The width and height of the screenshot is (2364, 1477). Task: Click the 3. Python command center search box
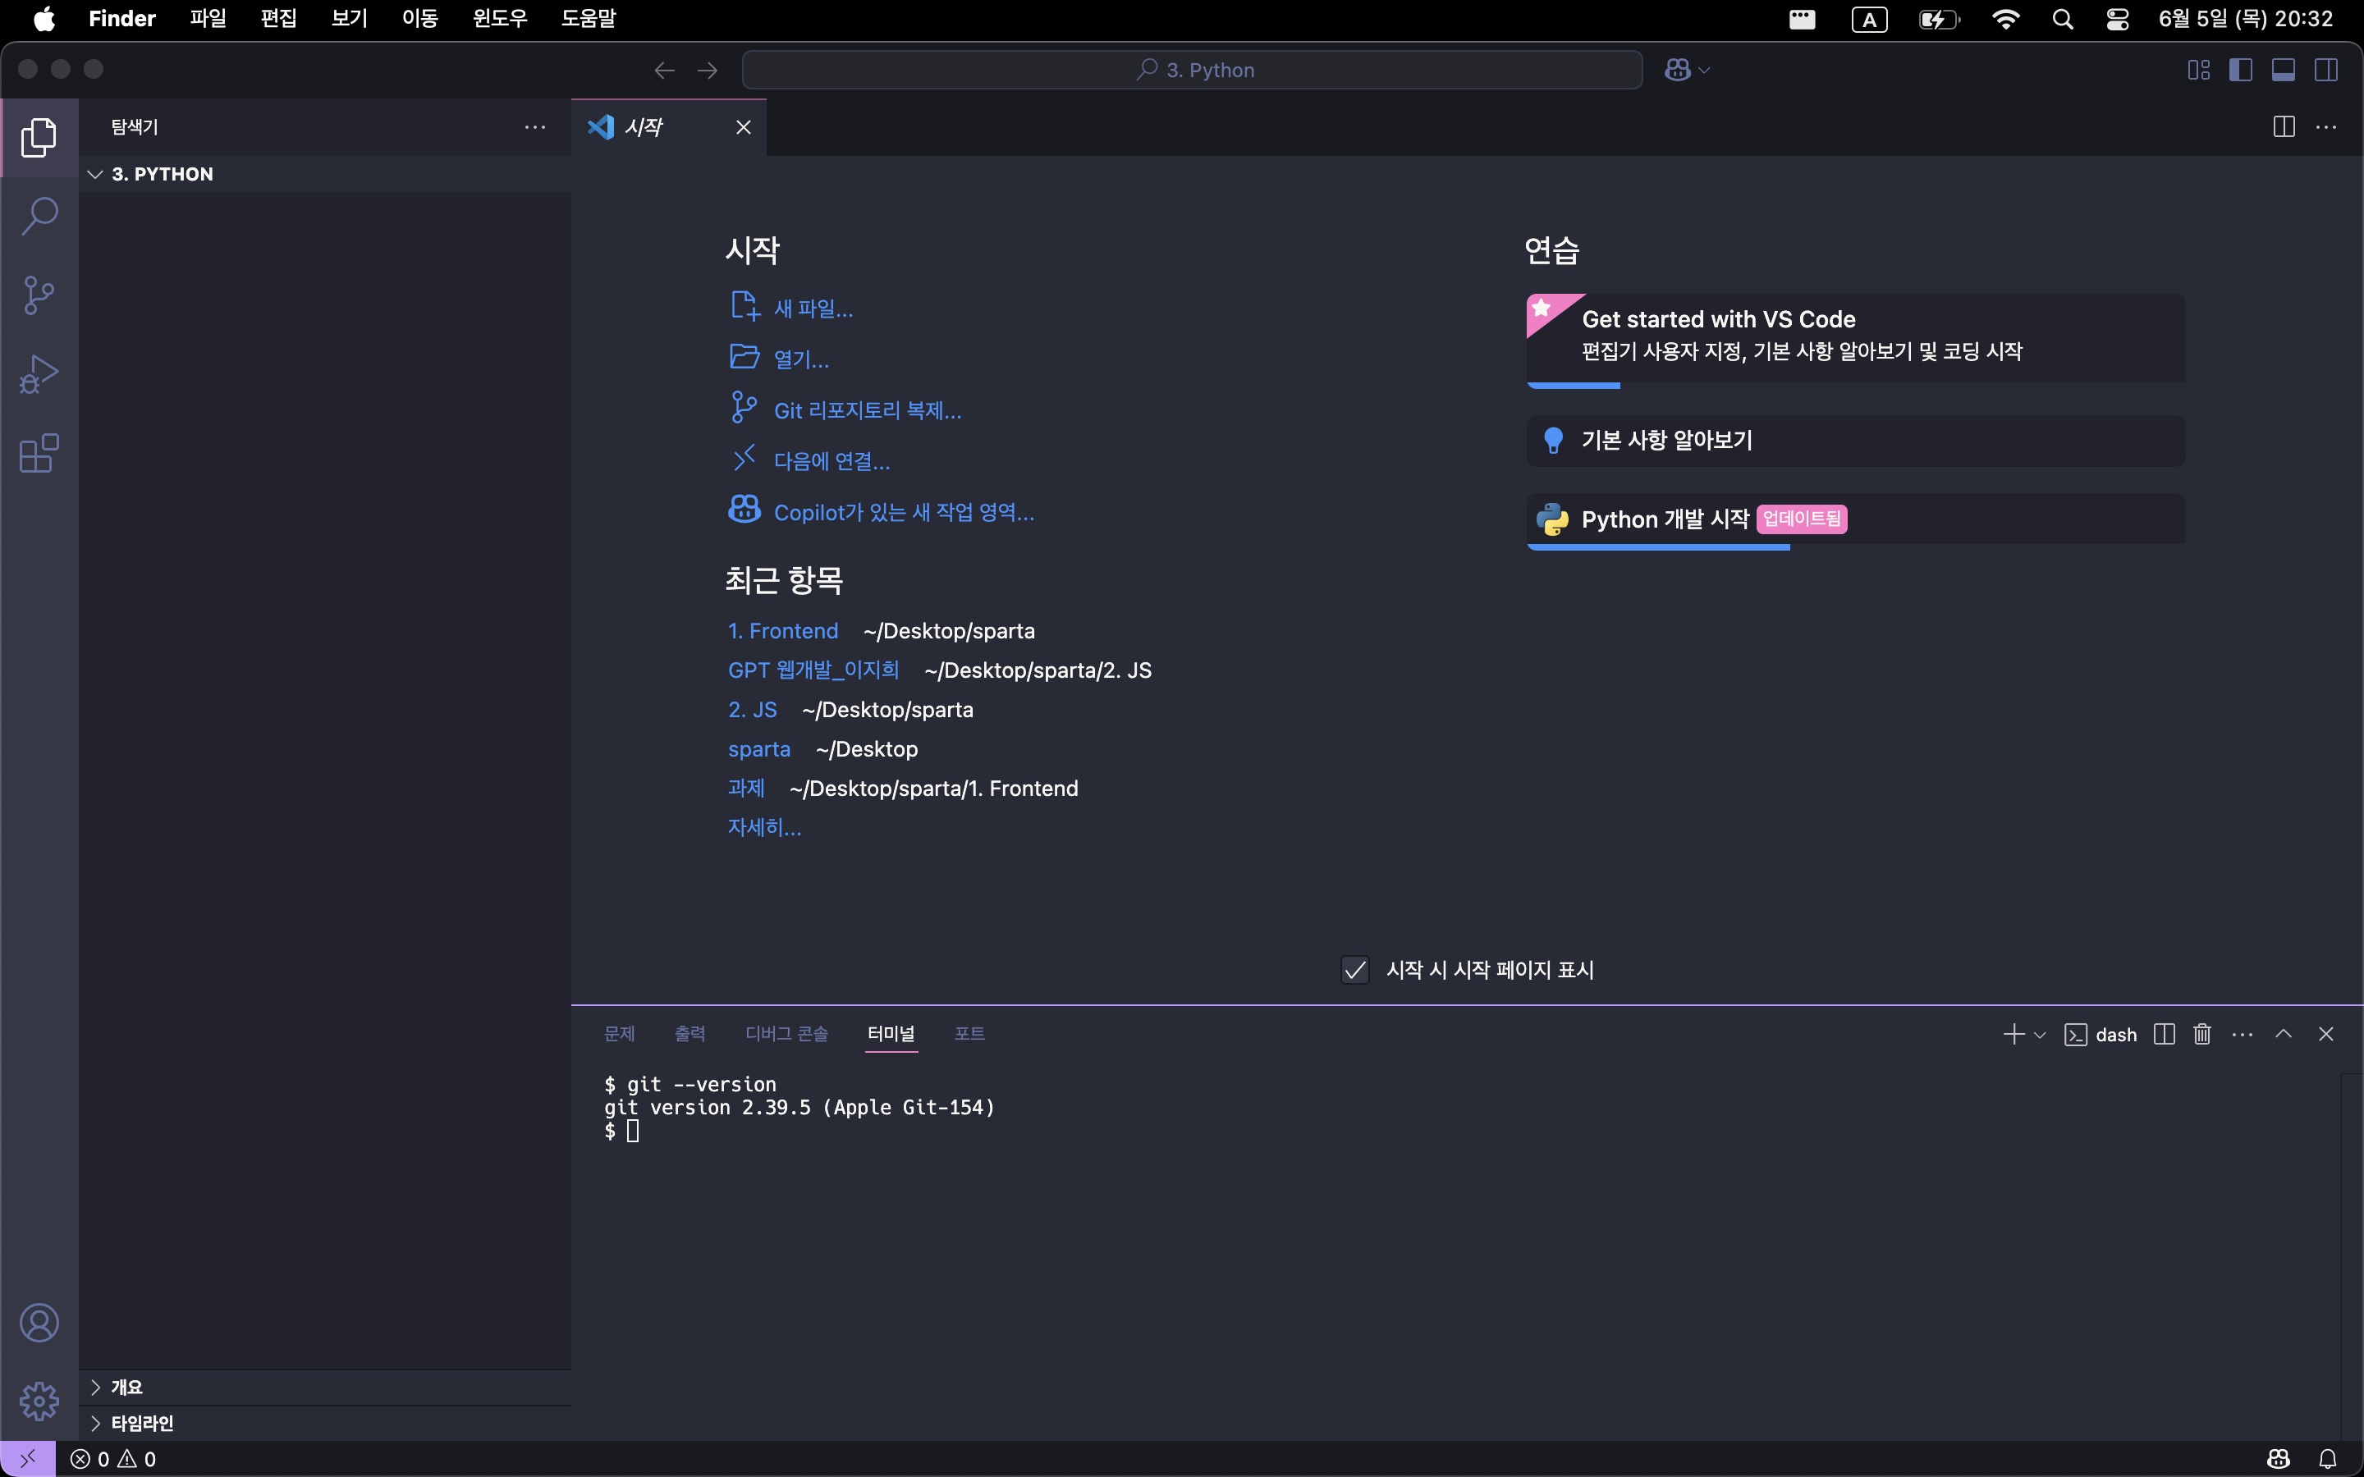[1192, 71]
